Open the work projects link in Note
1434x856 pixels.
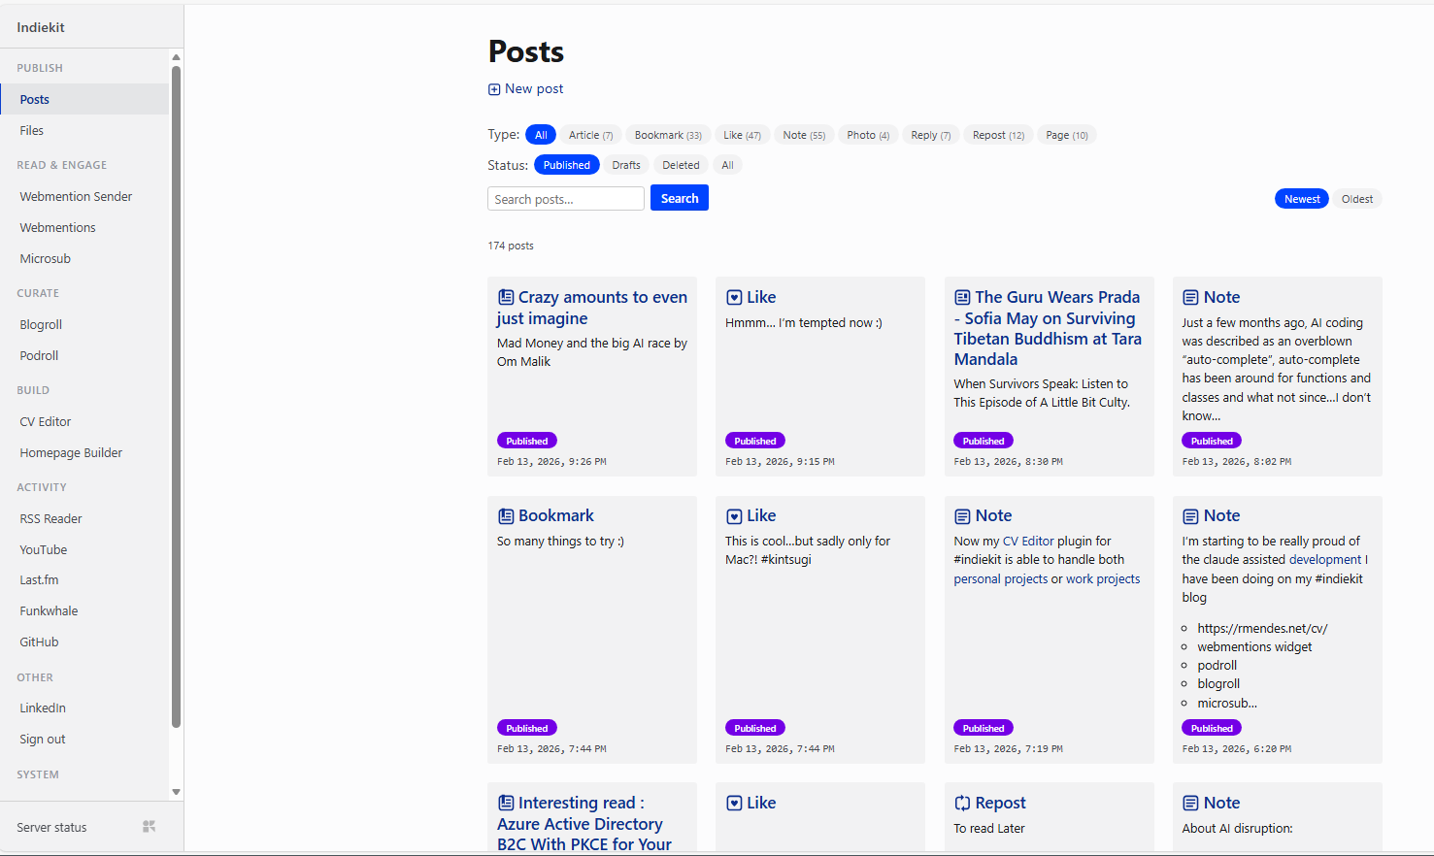pyautogui.click(x=1103, y=579)
